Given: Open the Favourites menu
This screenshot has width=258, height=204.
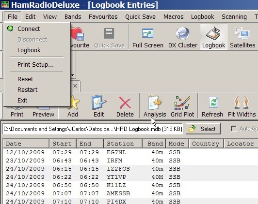Looking at the screenshot, I should point(103,16).
